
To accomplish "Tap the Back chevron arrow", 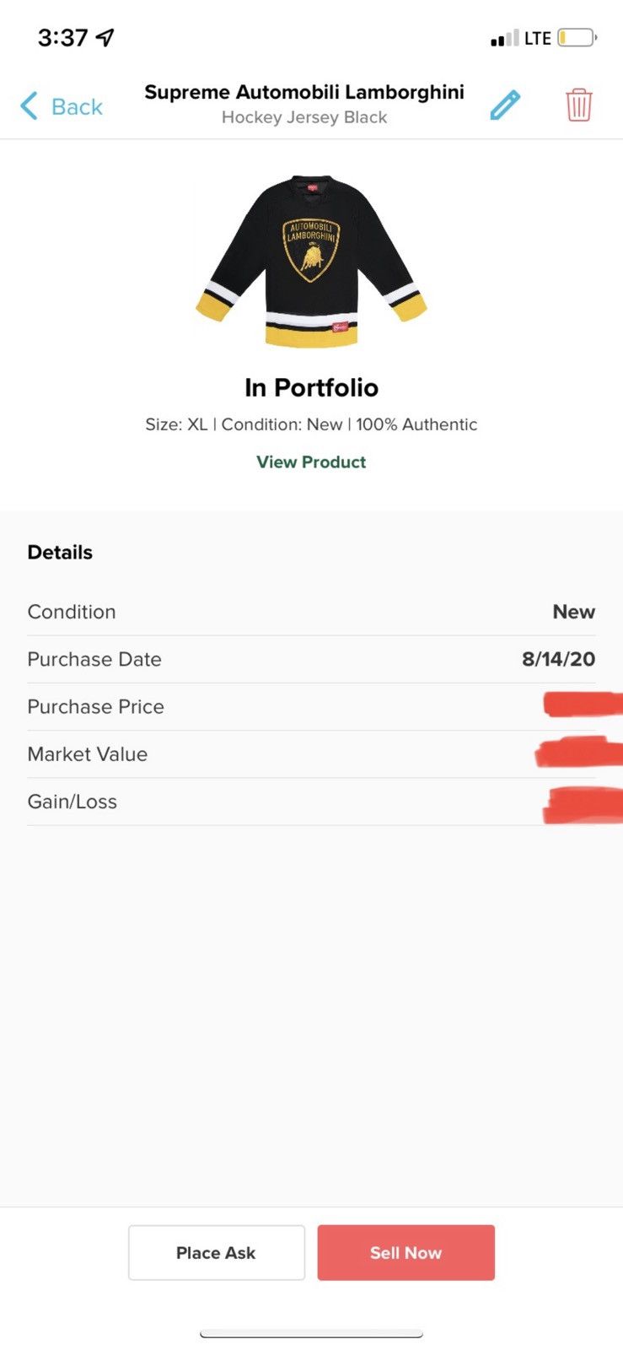I will [29, 106].
